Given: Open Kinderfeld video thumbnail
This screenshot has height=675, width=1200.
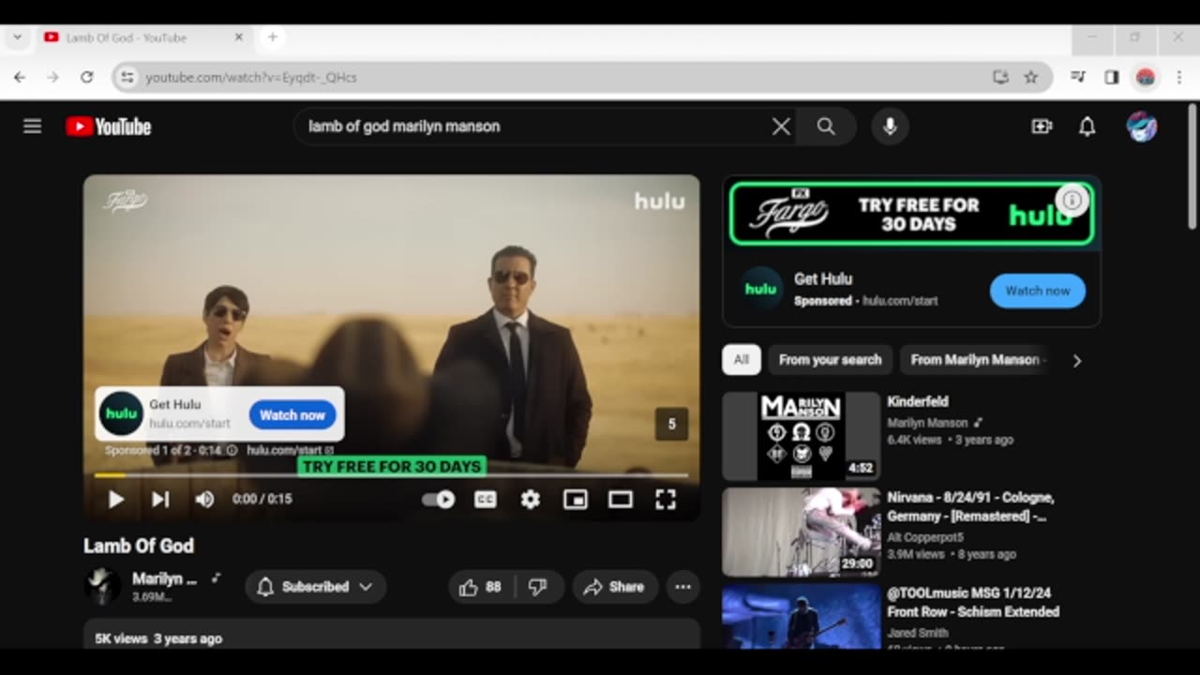Looking at the screenshot, I should [802, 436].
